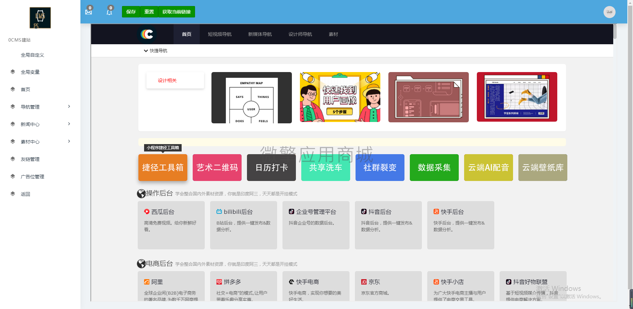Expand the 新闻中心 submenu chevron
Viewport: 633px width, 309px height.
[x=69, y=124]
